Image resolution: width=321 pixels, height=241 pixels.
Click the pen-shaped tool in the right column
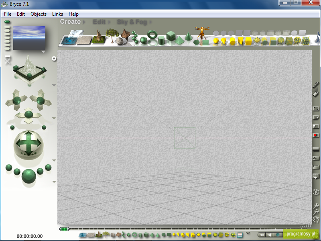pos(316,85)
